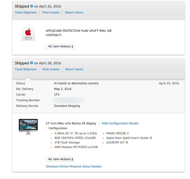This screenshot has width=190, height=179.
Task: Select the 'In transit to destination country' status text
Action: (76, 83)
